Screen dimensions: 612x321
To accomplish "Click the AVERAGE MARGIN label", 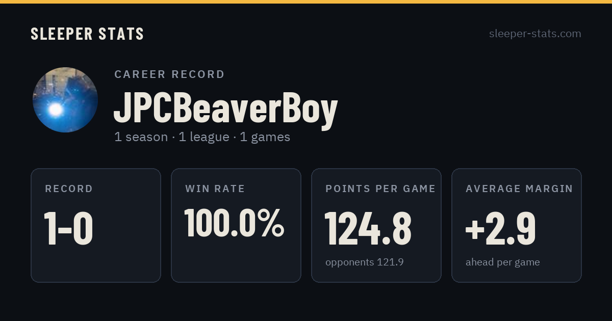I will point(519,189).
